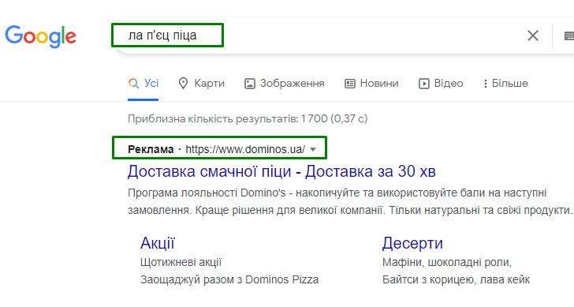Click the play icon of 'Відео'
574x307 pixels.
tap(424, 84)
